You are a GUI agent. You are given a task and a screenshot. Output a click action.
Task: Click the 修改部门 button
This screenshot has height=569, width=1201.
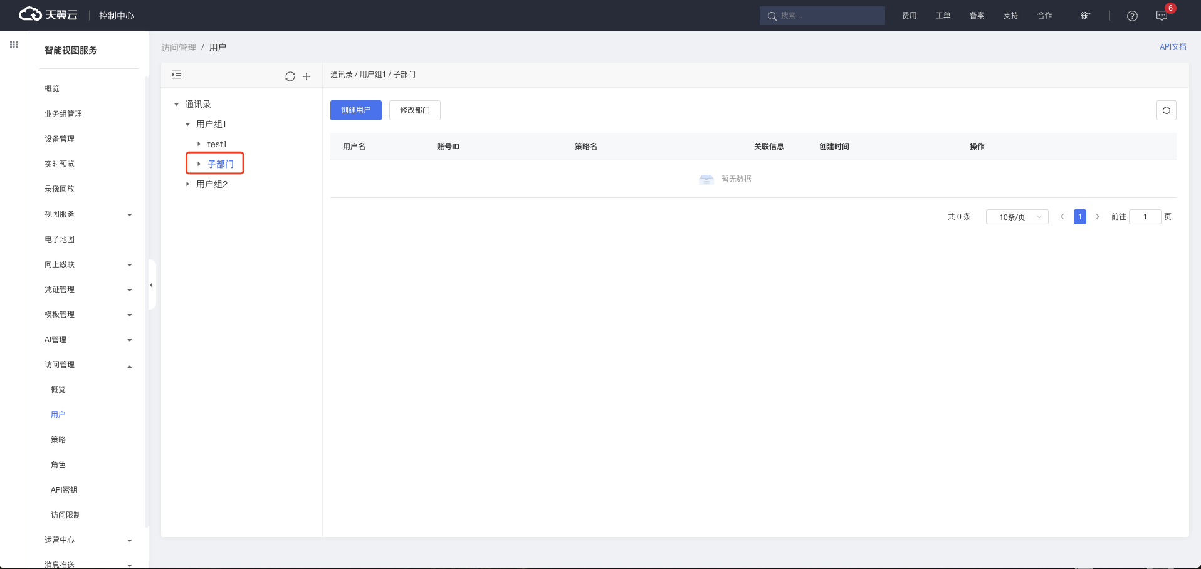pyautogui.click(x=414, y=110)
